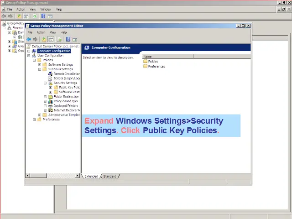
Task: Click the Policy-based QoS chart icon
Action: click(50, 101)
